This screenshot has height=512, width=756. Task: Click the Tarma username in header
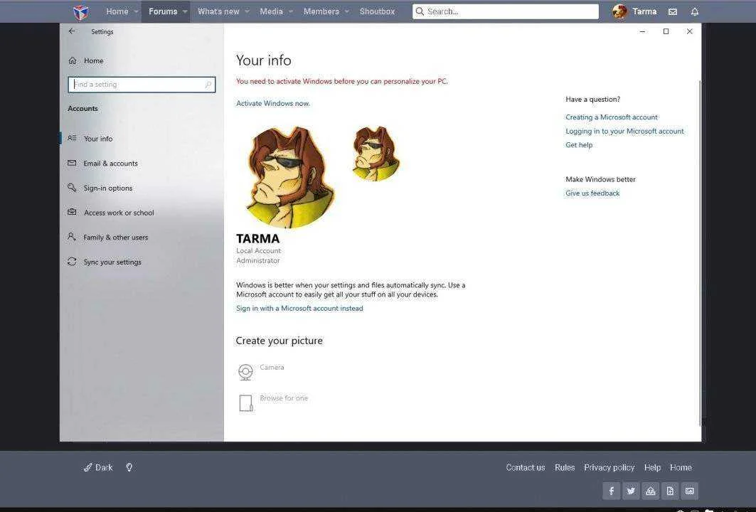point(644,11)
